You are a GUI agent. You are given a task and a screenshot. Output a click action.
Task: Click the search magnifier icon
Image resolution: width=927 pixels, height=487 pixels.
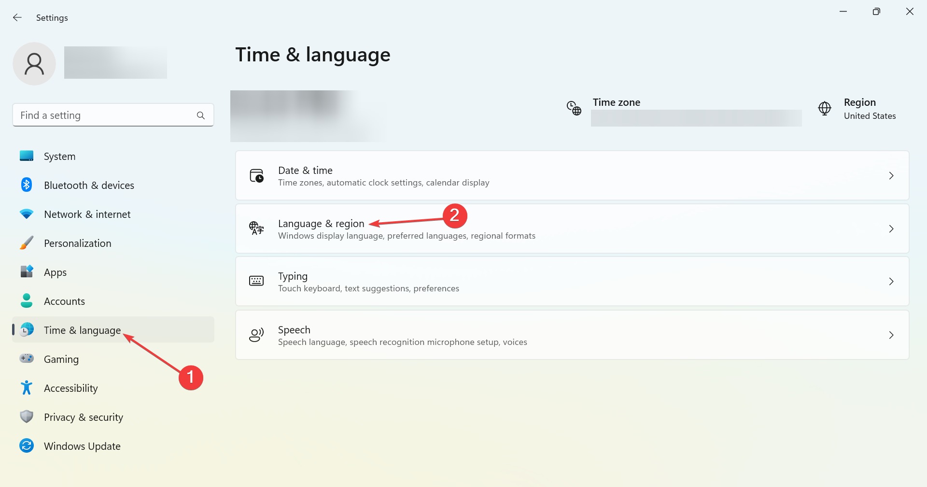201,115
